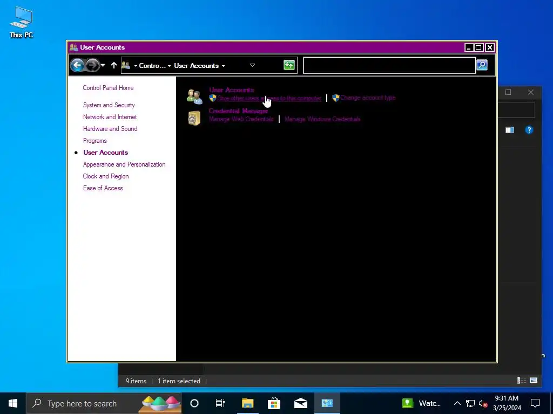Click the User Accounts people icon

click(x=194, y=97)
